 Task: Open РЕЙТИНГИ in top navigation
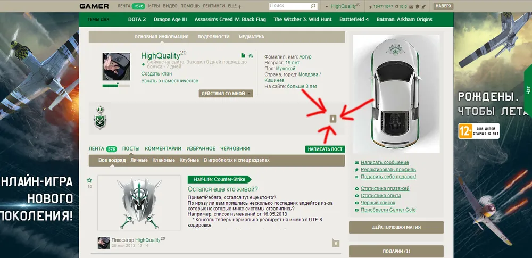pos(214,6)
